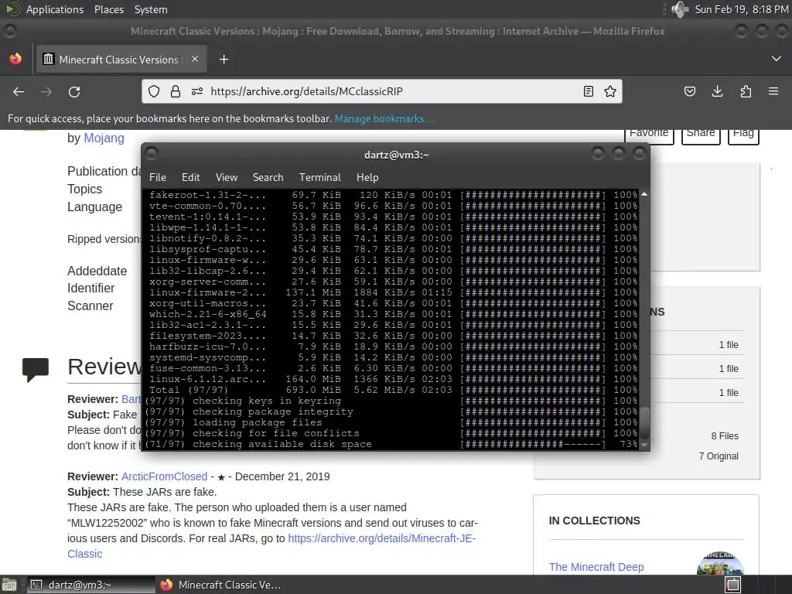
Task: Click the terminal title dartz@vm3:~
Action: [x=397, y=155]
